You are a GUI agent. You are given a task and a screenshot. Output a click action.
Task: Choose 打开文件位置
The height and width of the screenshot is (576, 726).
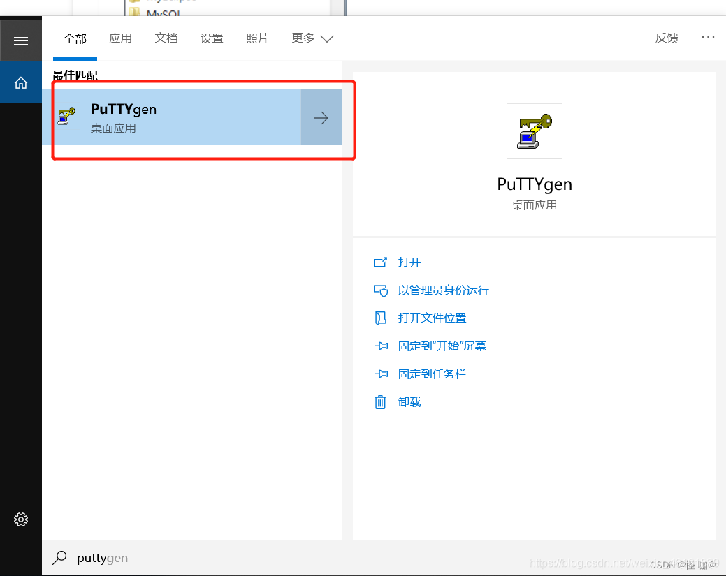point(432,318)
